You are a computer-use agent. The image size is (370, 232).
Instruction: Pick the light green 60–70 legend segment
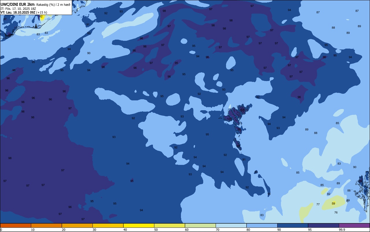200,225
